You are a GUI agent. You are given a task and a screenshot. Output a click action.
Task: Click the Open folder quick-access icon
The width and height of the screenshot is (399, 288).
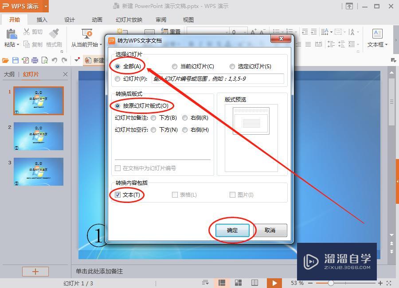(x=5, y=60)
